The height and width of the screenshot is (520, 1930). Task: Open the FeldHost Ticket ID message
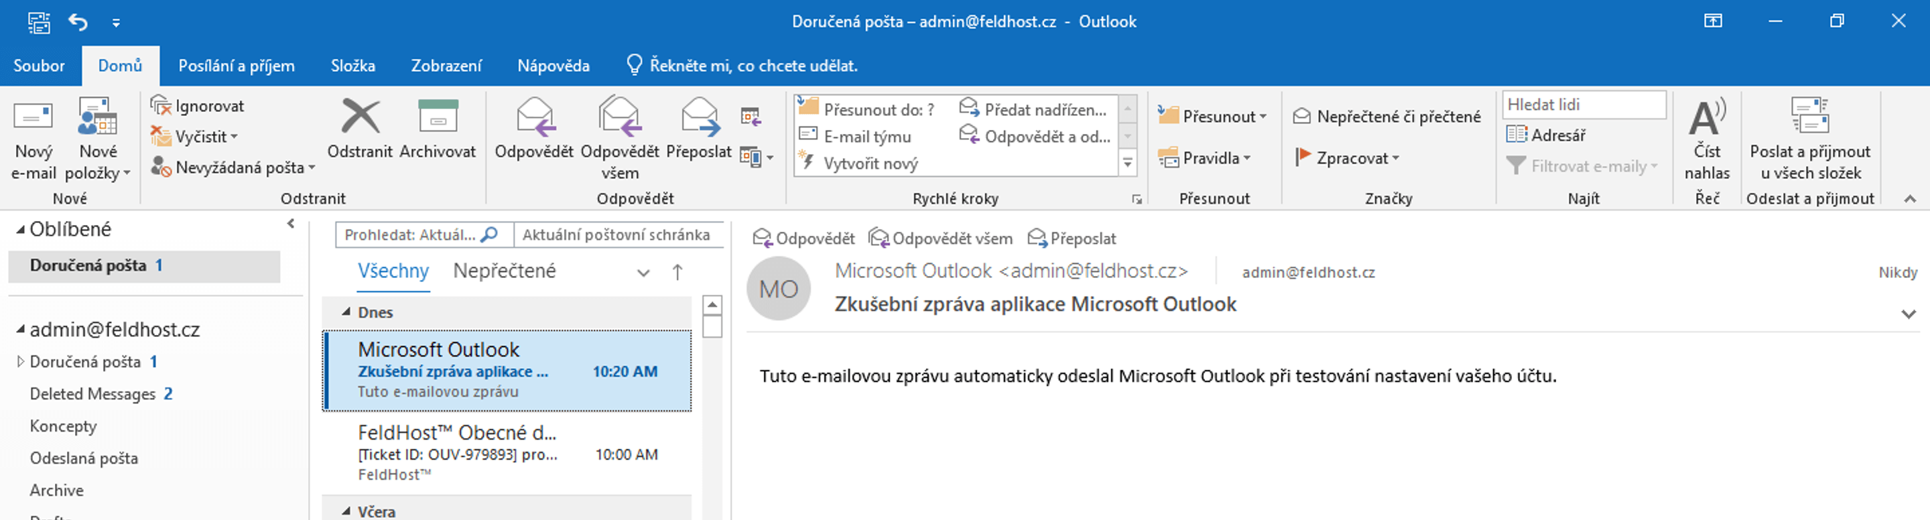point(507,453)
